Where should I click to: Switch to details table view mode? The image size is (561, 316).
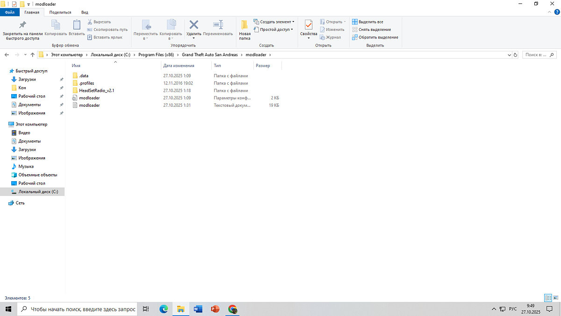548,298
